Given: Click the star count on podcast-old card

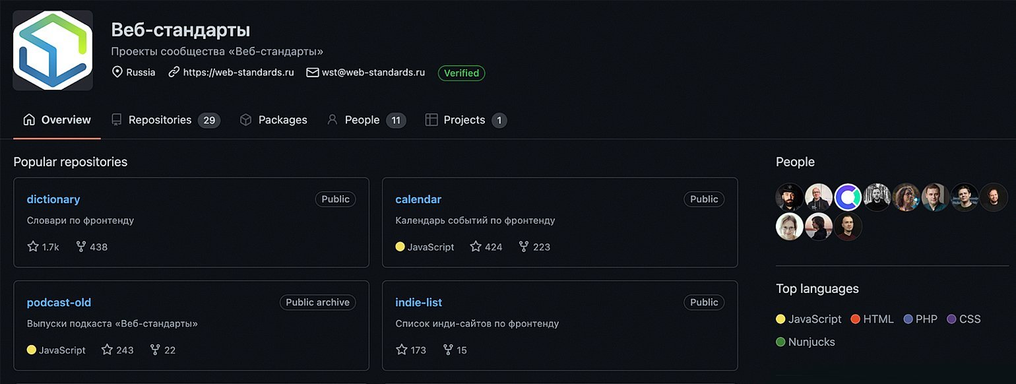Looking at the screenshot, I should point(125,350).
